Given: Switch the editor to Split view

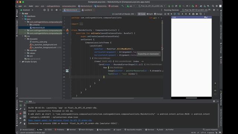Looking at the screenshot, I should tap(149, 14).
